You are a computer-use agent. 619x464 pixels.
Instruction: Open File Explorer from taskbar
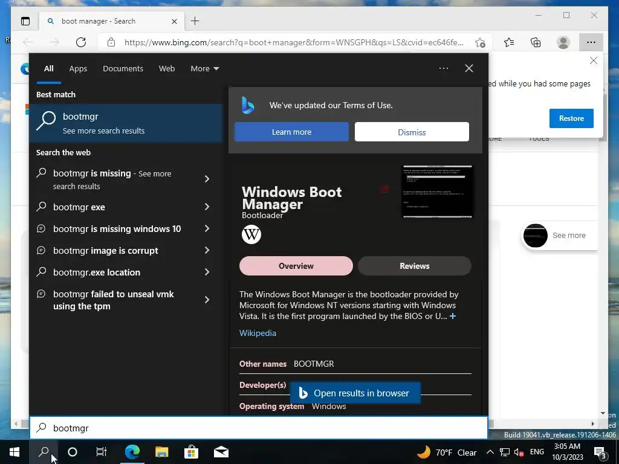(161, 452)
